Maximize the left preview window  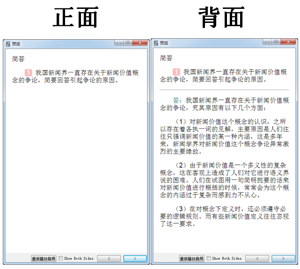[128, 42]
